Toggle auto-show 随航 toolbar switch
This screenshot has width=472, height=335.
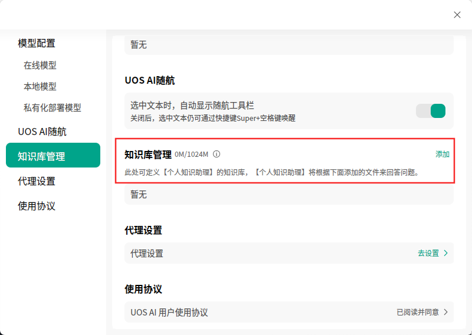[x=431, y=111]
